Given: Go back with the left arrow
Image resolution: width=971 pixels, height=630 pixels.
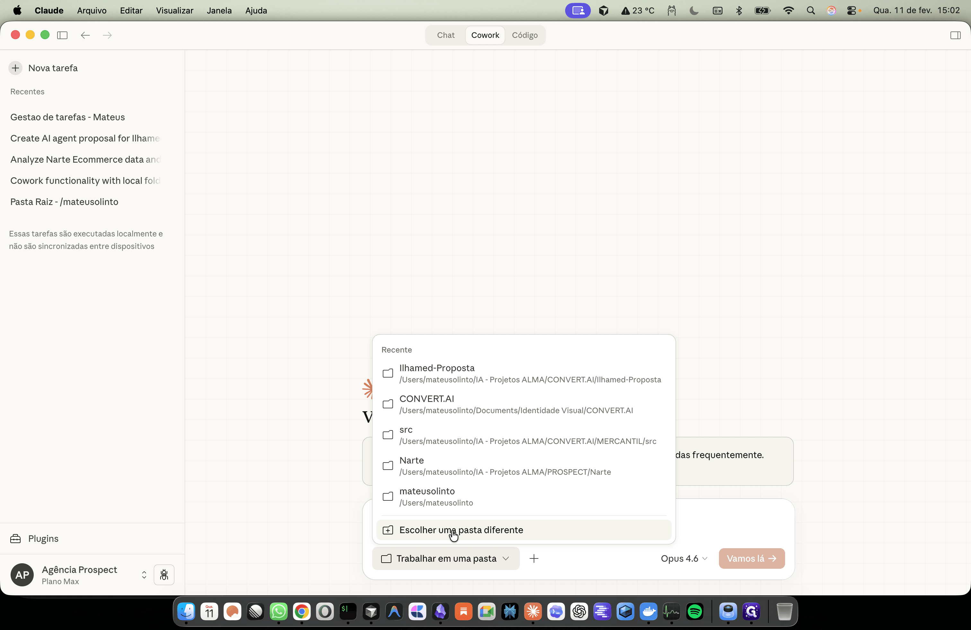Looking at the screenshot, I should (x=85, y=35).
